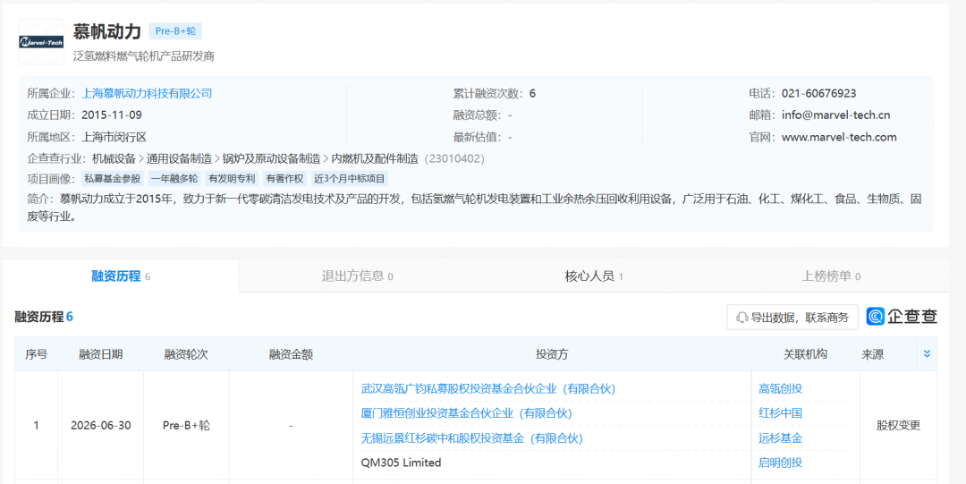Click the 有著作权 tag
The width and height of the screenshot is (966, 484).
coord(284,180)
